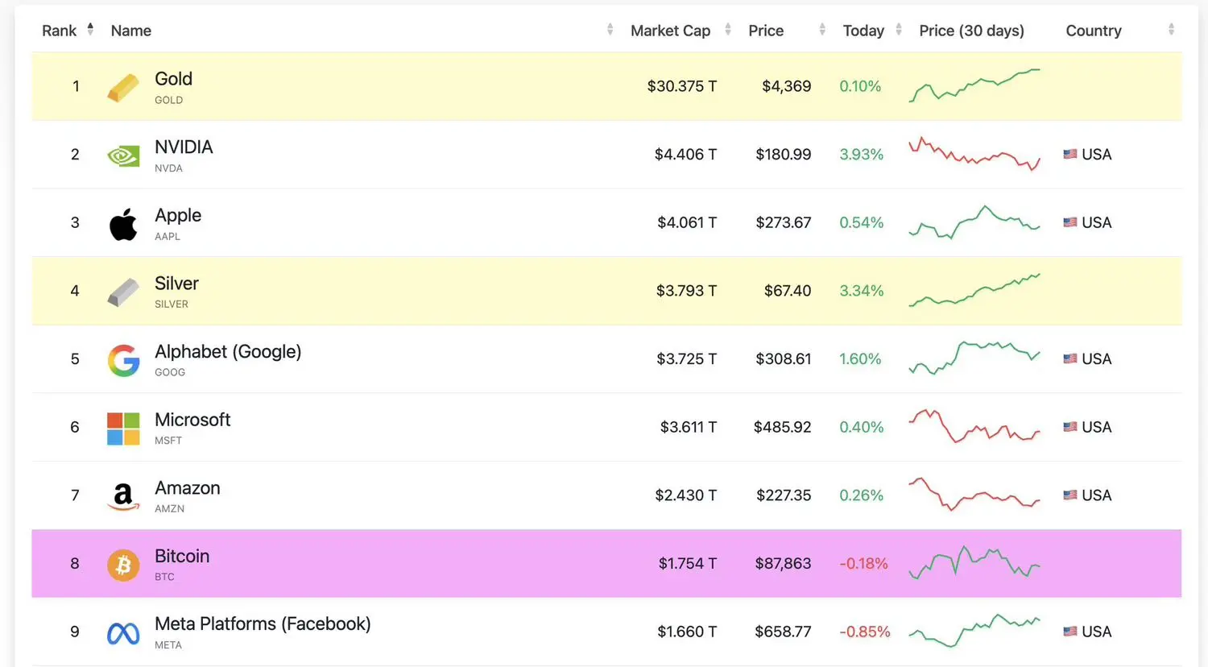
Task: Click the Meta Platforms logo icon
Action: point(123,633)
